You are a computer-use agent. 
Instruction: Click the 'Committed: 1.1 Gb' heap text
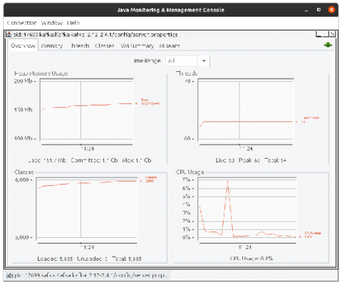click(94, 160)
